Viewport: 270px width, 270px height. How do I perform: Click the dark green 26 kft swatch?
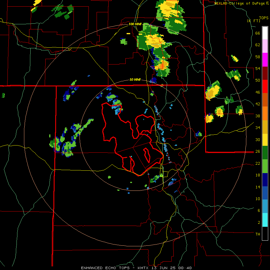click(265, 152)
